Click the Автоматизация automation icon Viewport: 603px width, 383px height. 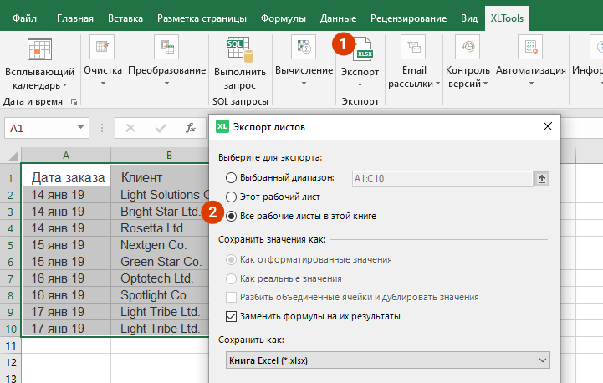coord(530,49)
